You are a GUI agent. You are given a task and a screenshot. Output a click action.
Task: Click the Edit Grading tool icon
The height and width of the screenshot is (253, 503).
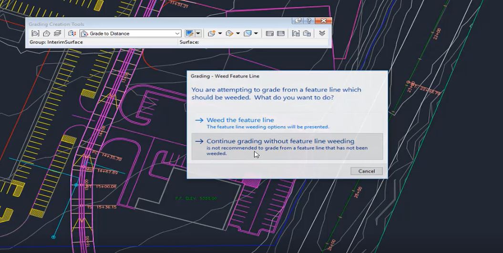click(x=229, y=33)
